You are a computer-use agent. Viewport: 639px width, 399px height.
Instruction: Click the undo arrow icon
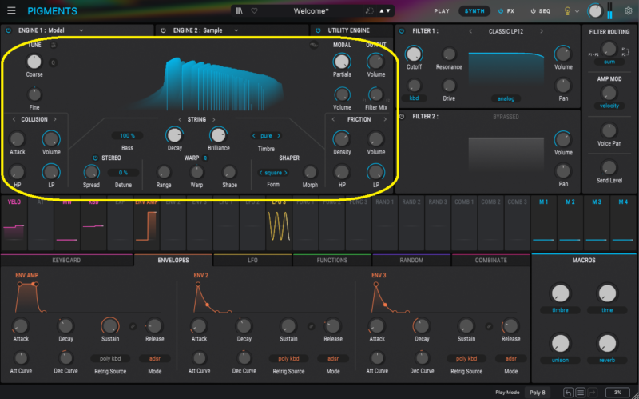pos(568,393)
